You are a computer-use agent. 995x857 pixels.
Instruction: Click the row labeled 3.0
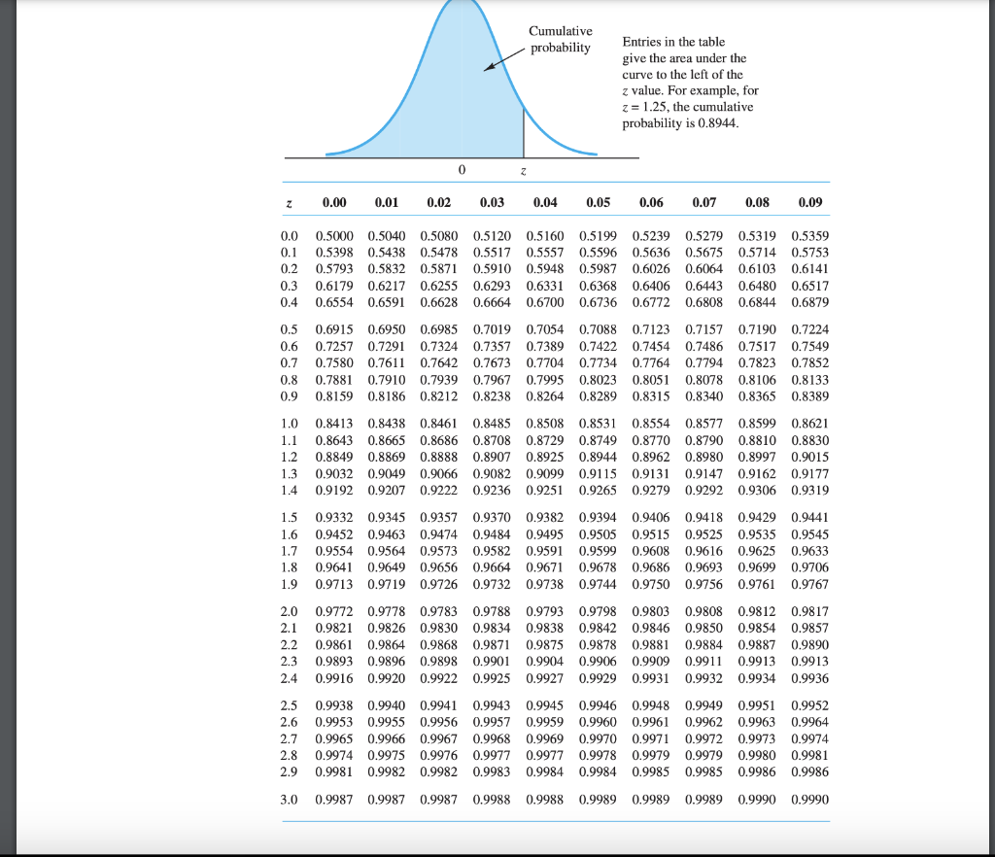[288, 799]
